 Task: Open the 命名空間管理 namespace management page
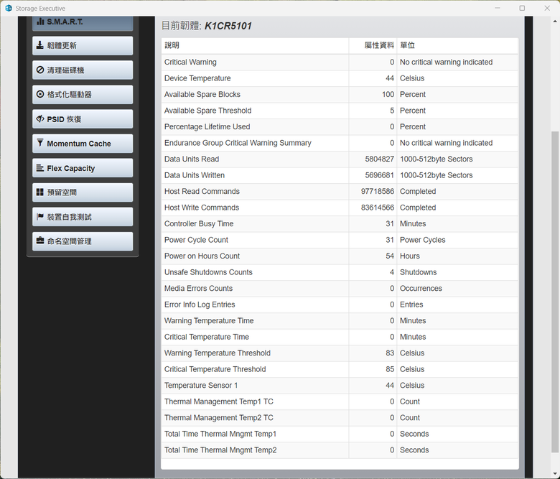click(x=83, y=241)
